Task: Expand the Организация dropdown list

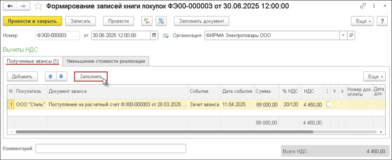Action: (x=343, y=36)
